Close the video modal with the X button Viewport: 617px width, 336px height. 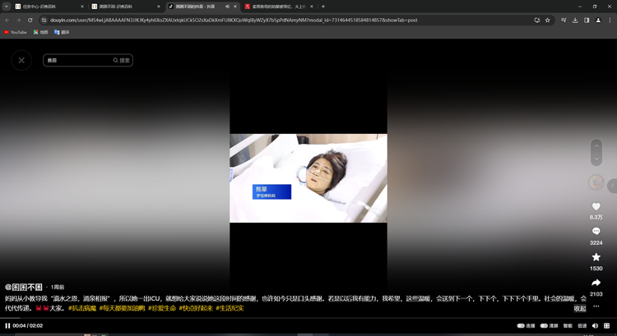click(x=21, y=60)
